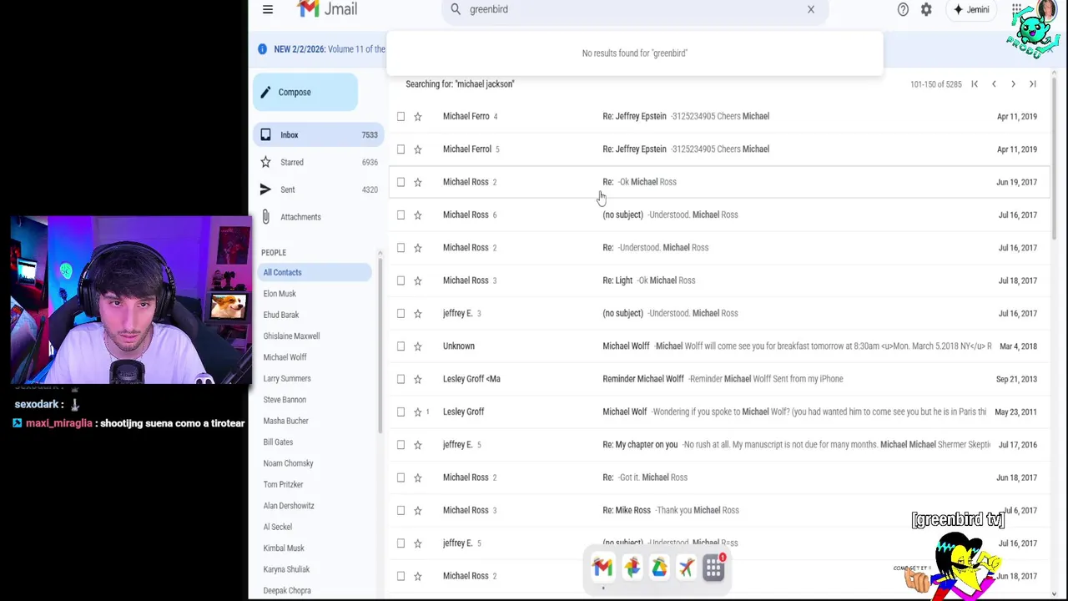
Task: Check the Re: Got it email row
Action: click(x=400, y=477)
